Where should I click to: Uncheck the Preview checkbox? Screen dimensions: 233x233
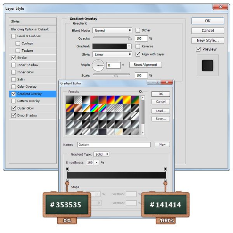(x=198, y=49)
